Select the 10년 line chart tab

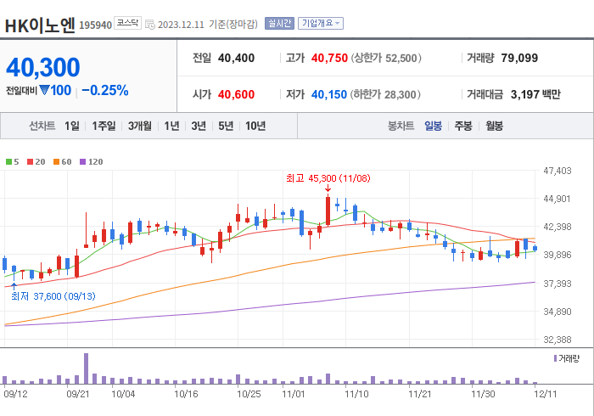coord(255,126)
